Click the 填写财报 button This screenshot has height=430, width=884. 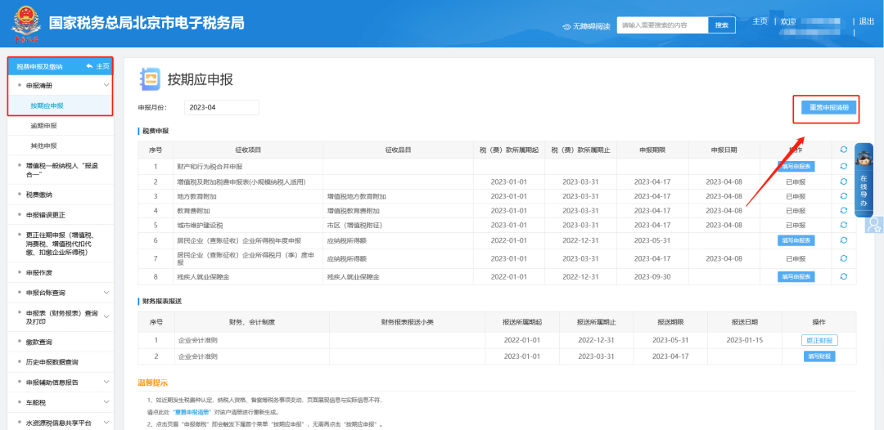pos(819,356)
